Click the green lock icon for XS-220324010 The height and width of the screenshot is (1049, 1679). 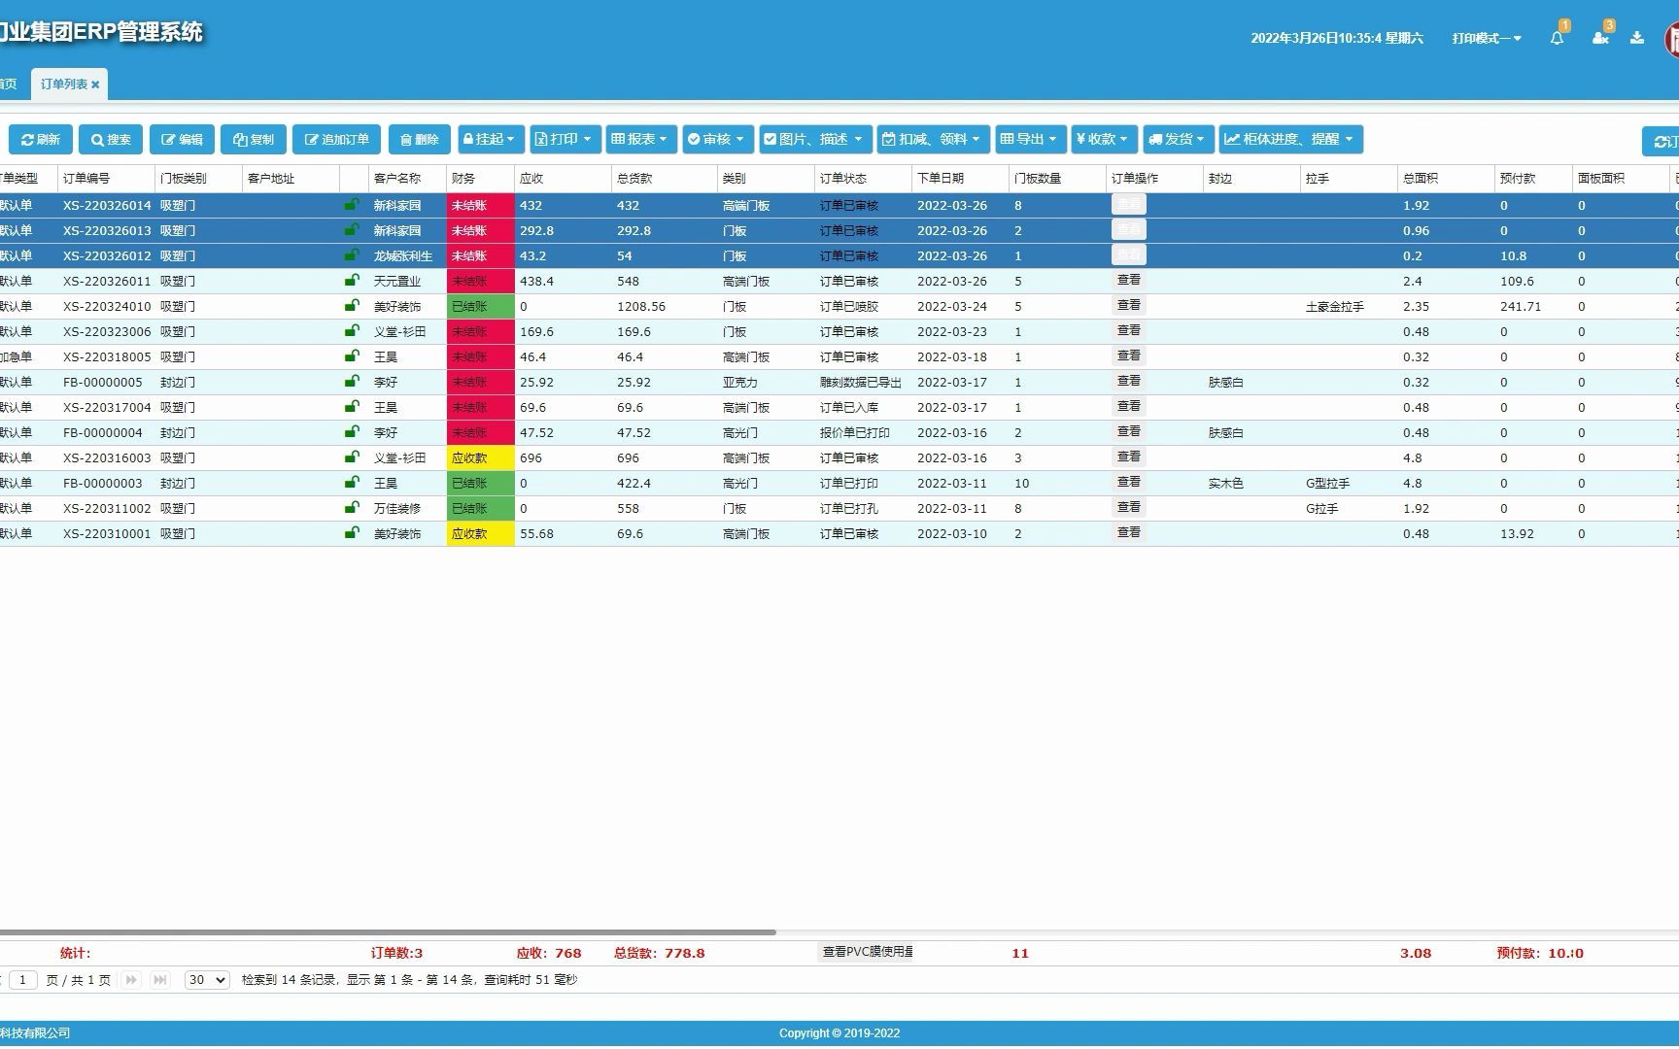(x=352, y=306)
